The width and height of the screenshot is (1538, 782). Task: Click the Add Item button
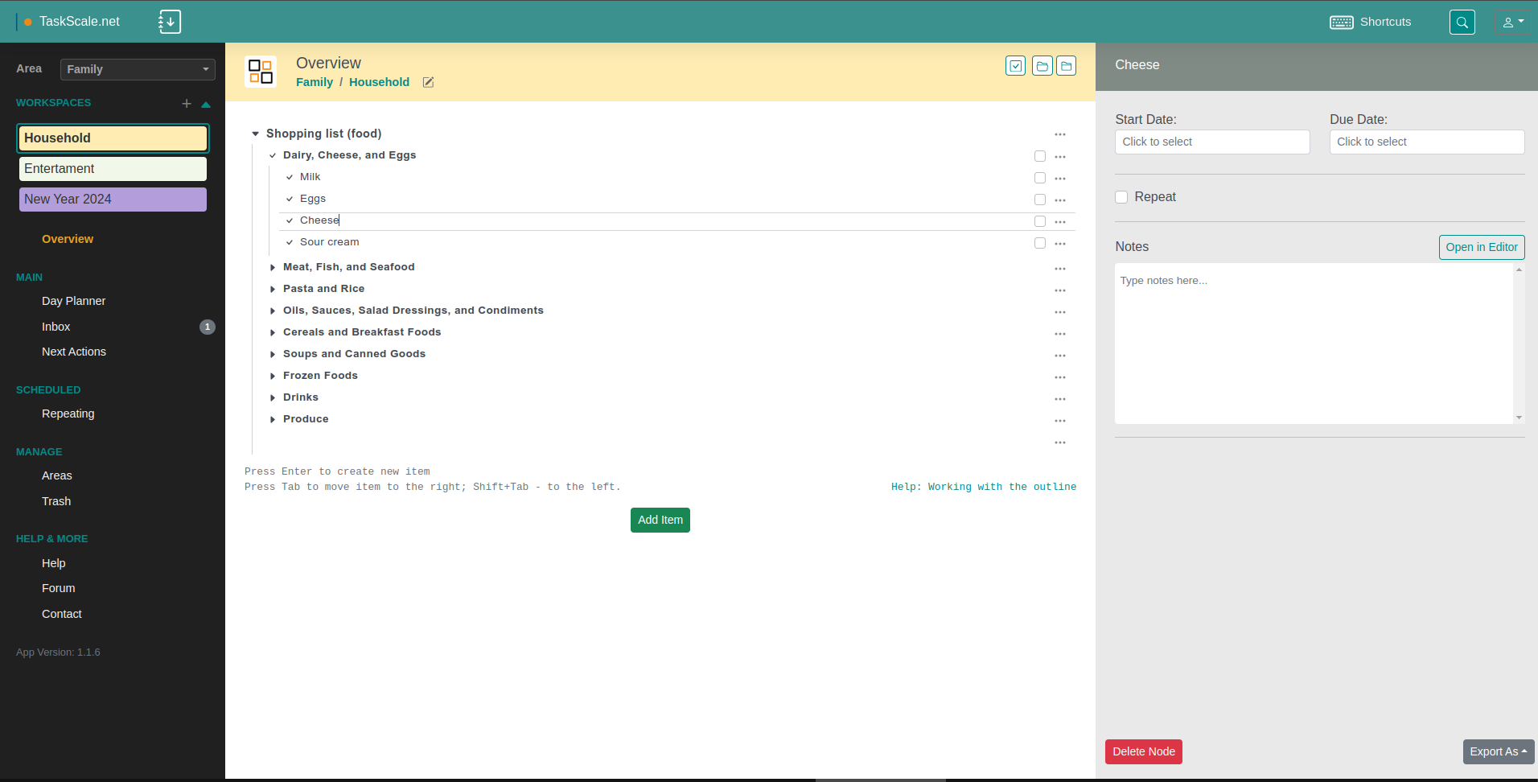pyautogui.click(x=660, y=520)
